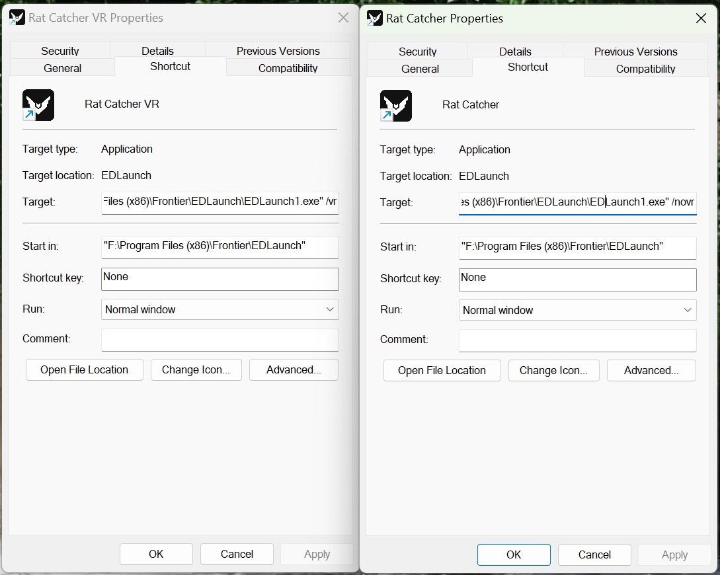Click Advanced in Rat Catcher VR Properties
Screen dimensions: 720x575
pyautogui.click(x=294, y=370)
